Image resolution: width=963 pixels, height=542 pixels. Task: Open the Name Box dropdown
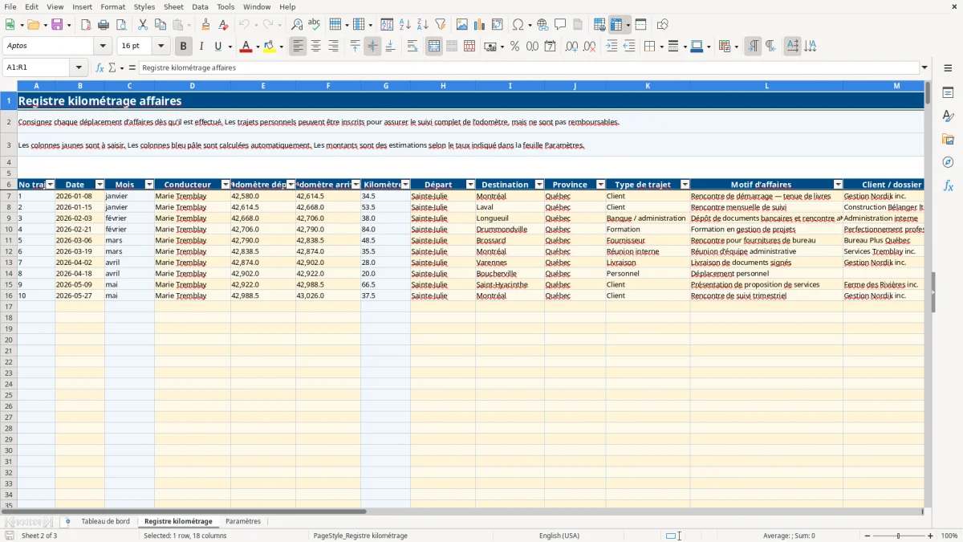pos(79,68)
